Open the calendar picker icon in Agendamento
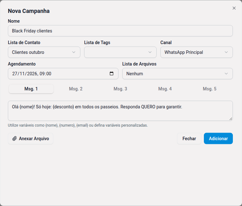Viewport: 242px width, 206px height. 112,74
